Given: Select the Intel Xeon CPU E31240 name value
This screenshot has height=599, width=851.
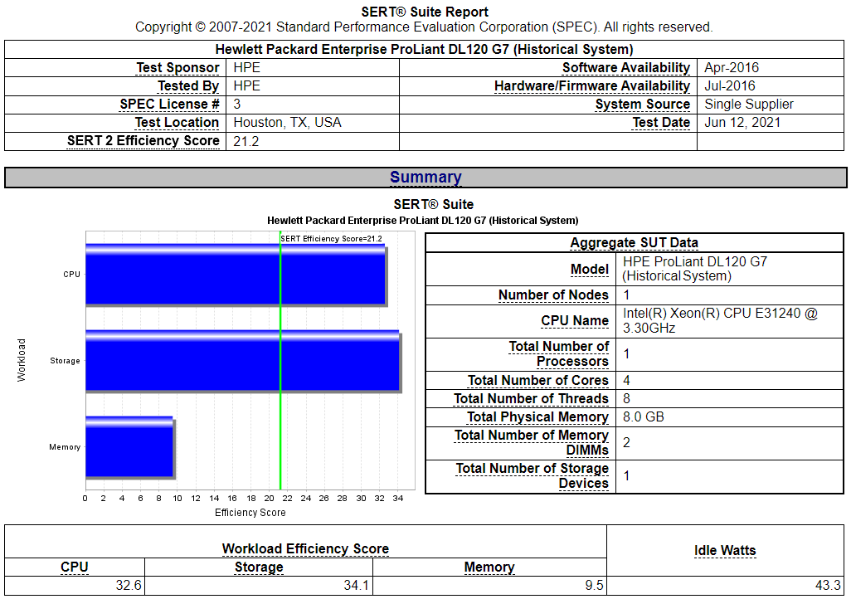Looking at the screenshot, I should [x=720, y=321].
